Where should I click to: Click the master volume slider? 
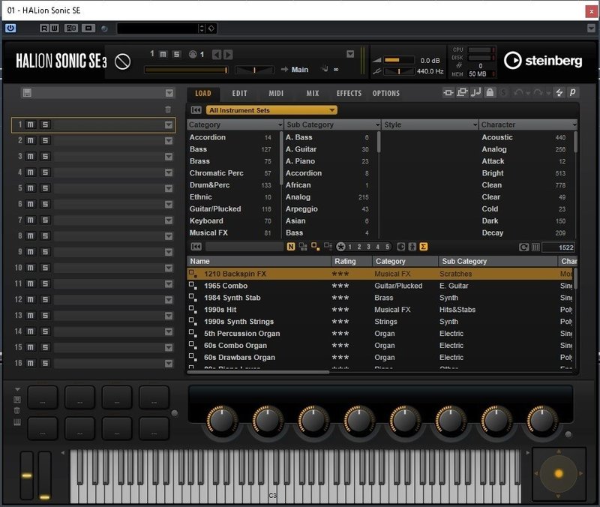399,60
